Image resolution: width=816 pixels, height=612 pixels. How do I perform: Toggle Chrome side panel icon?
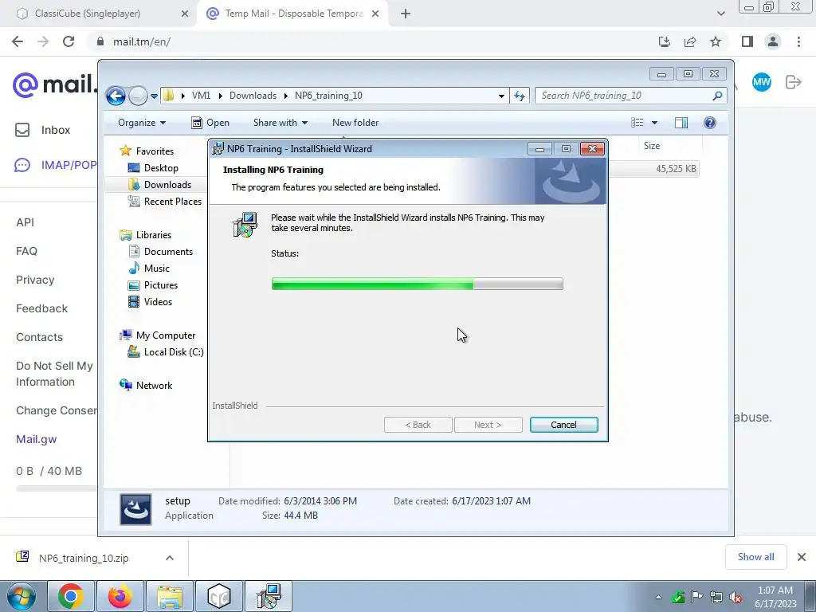click(x=747, y=41)
